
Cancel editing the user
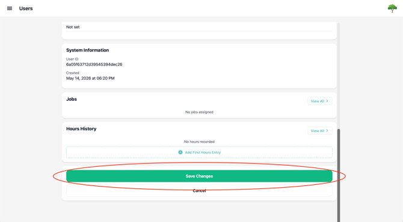(199, 191)
